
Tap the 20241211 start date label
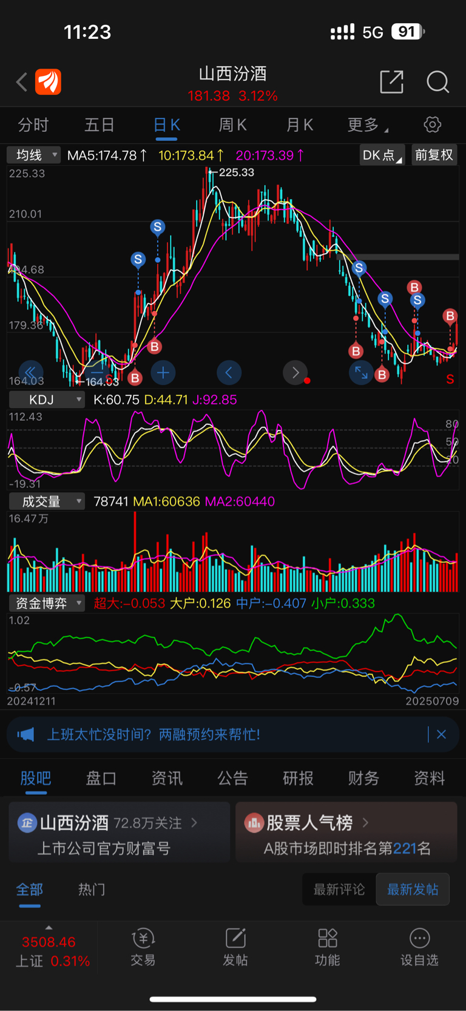pos(32,701)
